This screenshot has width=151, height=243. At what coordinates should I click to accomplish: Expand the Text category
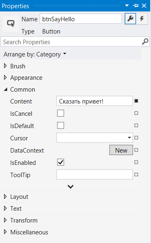pyautogui.click(x=5, y=208)
